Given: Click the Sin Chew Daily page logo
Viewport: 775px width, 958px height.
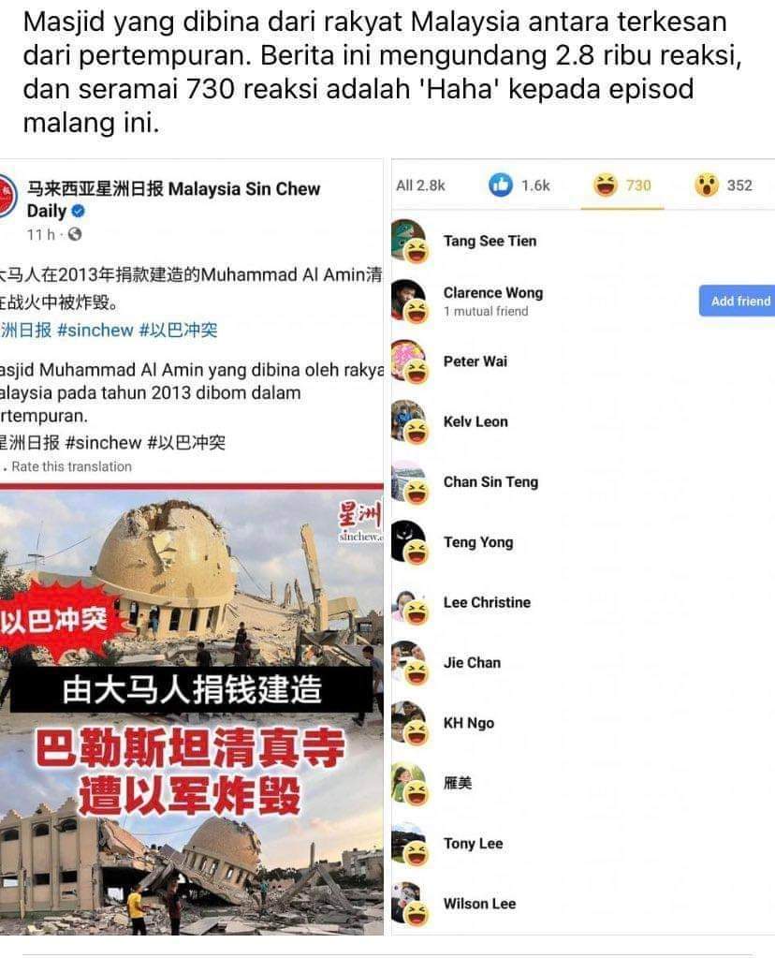Looking at the screenshot, I should (x=7, y=196).
